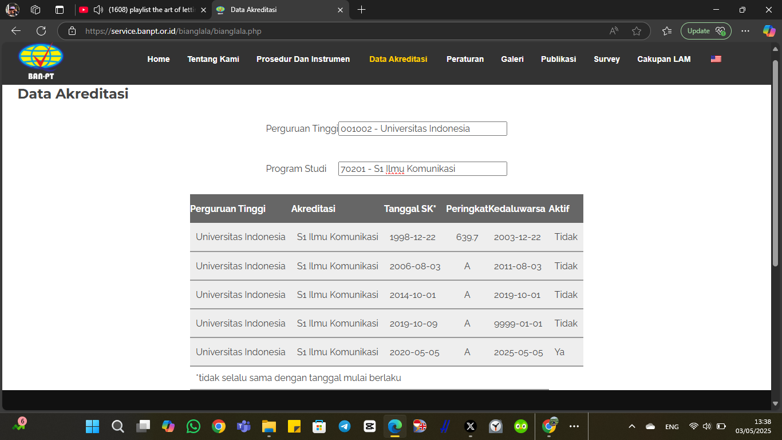The height and width of the screenshot is (440, 782).
Task: Click the expiry date 9999-01-01
Action: tap(518, 323)
